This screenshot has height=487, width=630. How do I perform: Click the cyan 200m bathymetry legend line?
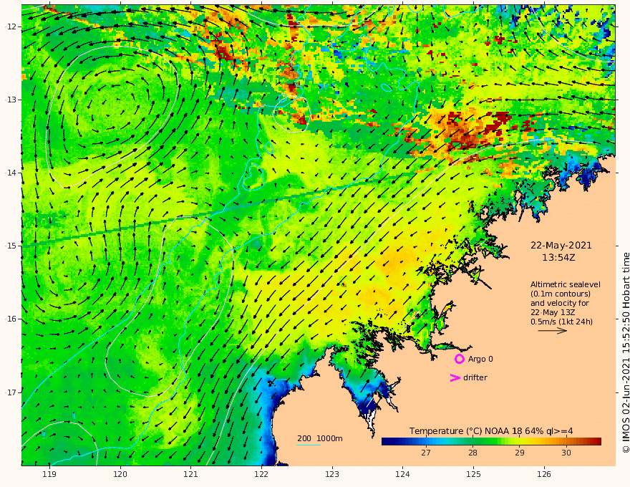[x=309, y=445]
